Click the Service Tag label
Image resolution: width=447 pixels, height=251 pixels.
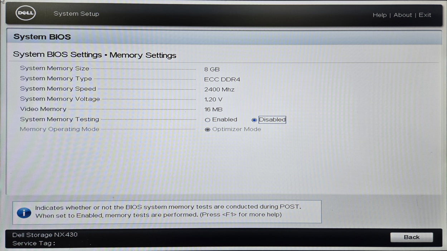34,243
